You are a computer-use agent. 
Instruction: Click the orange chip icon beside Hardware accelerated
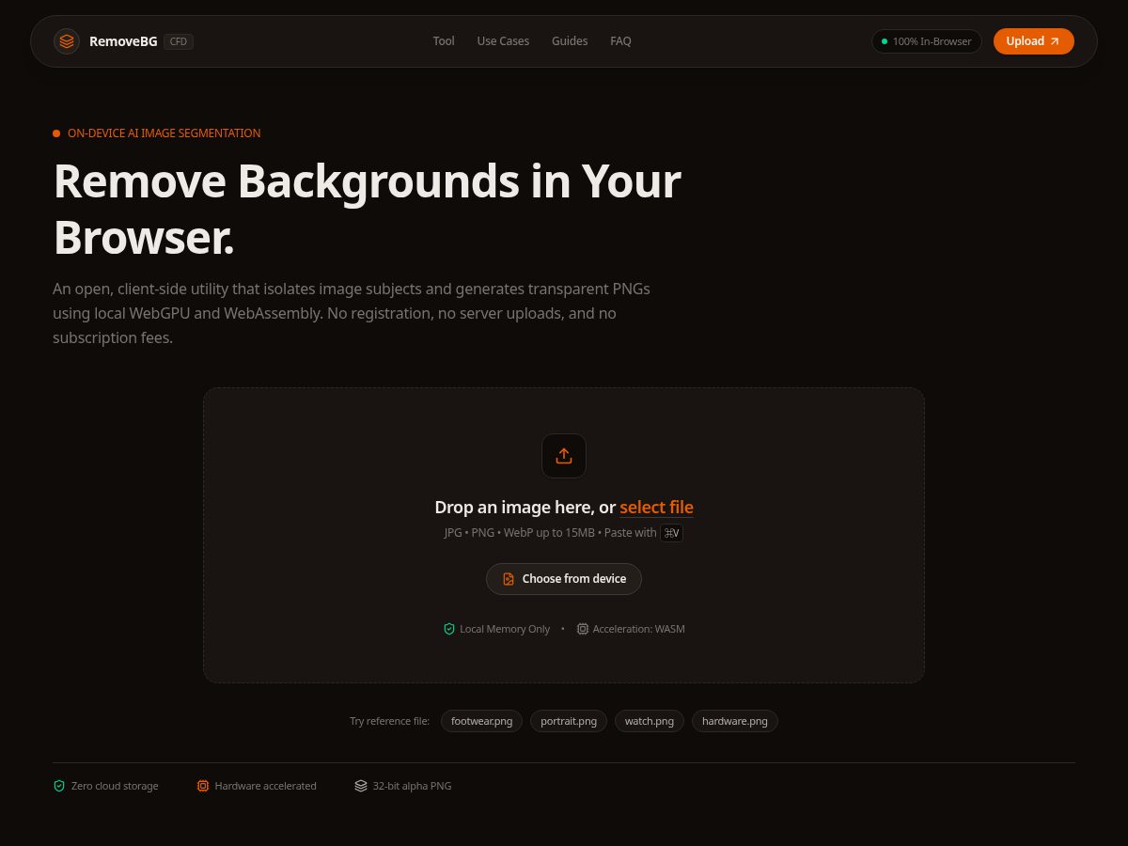[203, 786]
